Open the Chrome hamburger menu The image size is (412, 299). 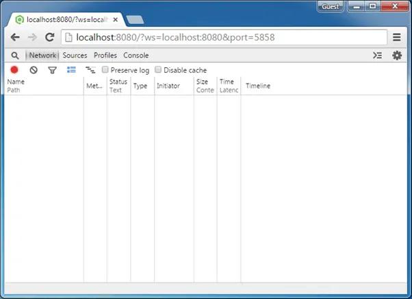coord(396,37)
